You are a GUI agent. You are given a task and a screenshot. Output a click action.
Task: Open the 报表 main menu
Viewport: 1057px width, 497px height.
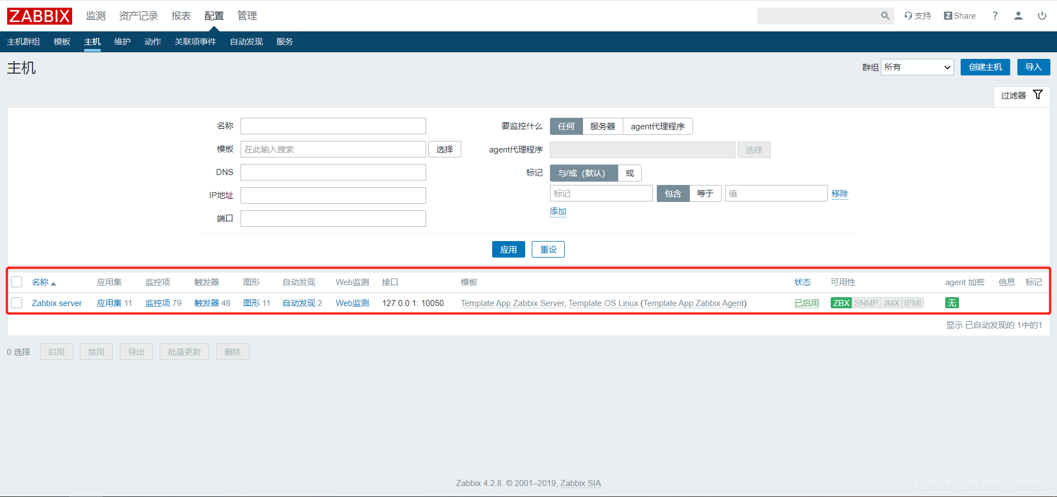tap(181, 16)
